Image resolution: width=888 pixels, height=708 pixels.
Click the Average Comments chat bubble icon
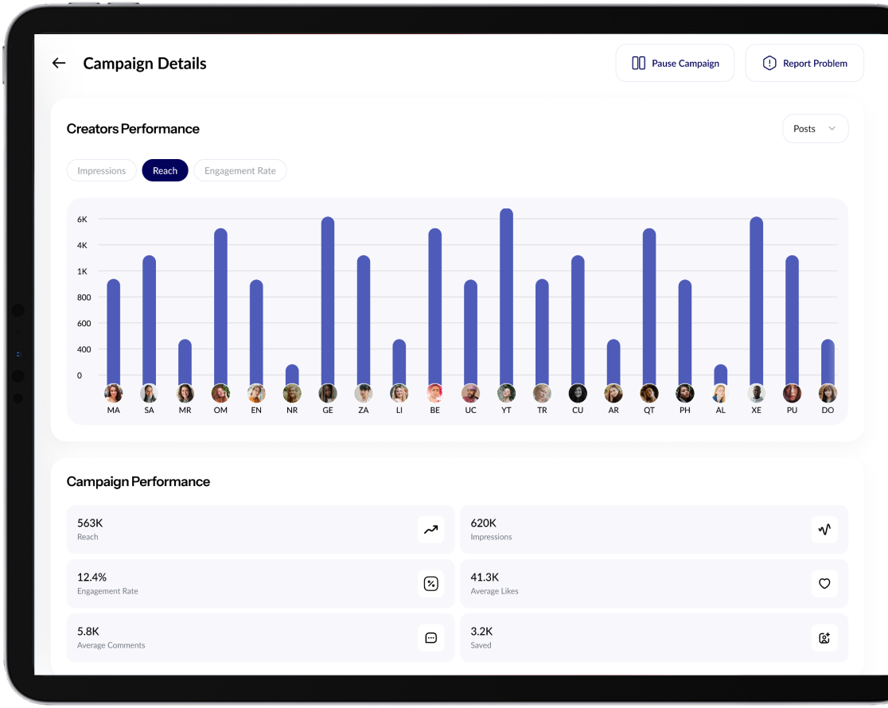click(430, 638)
